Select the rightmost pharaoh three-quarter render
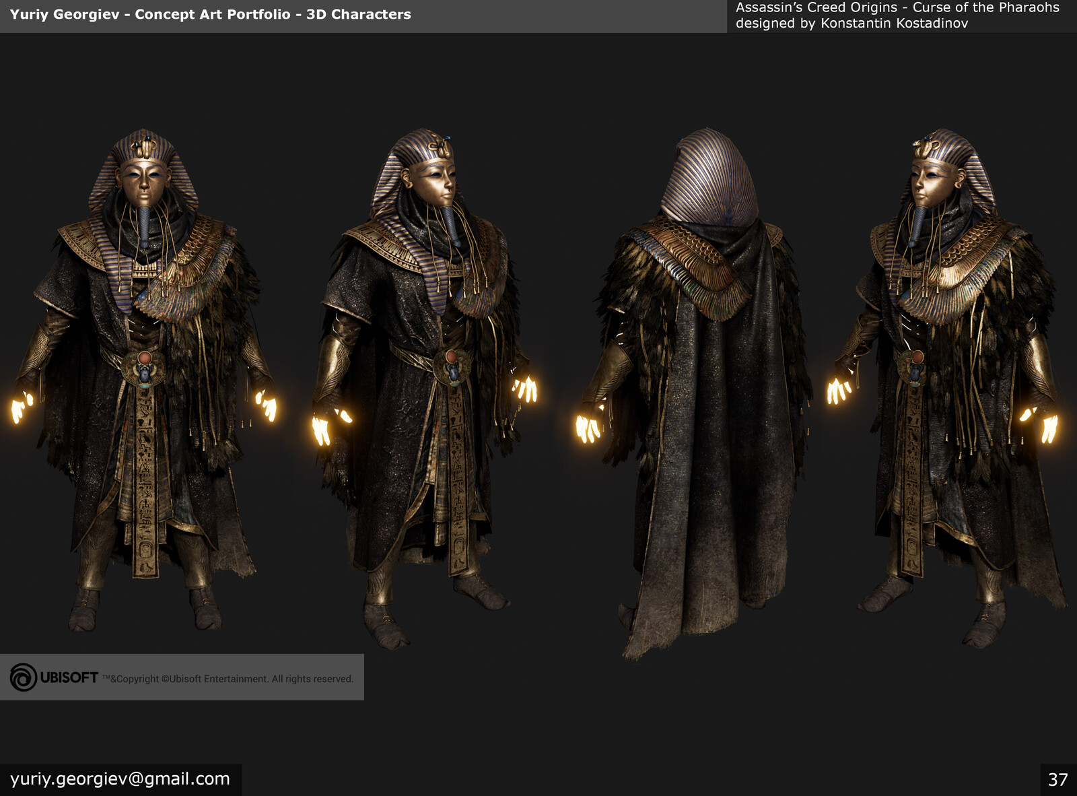This screenshot has width=1077, height=796. tap(946, 387)
